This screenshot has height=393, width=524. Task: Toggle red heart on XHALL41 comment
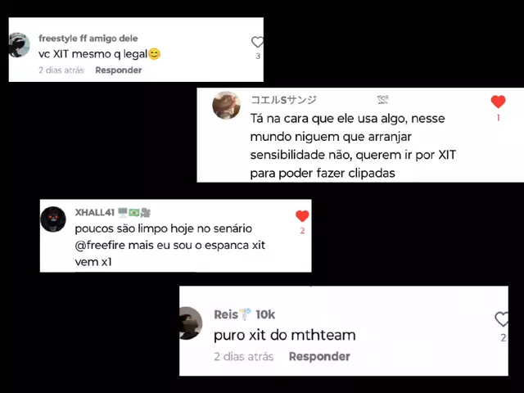[302, 216]
